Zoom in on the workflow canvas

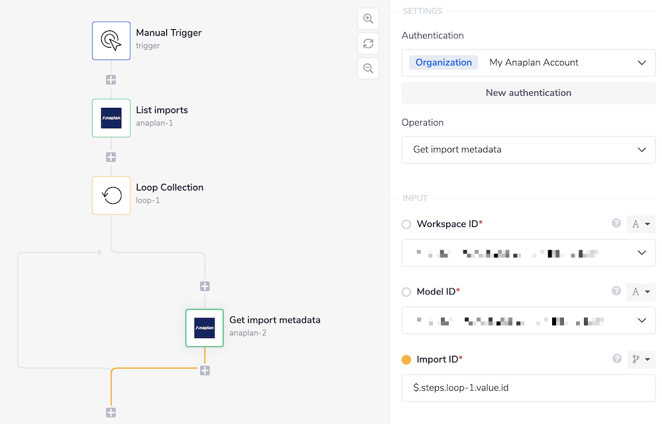click(368, 19)
